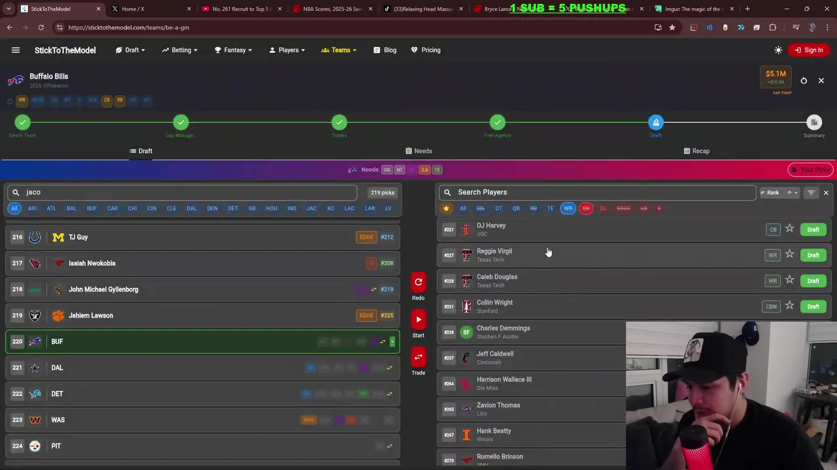The image size is (837, 470).
Task: Favorite DJ Harvey with the star icon
Action: point(790,229)
